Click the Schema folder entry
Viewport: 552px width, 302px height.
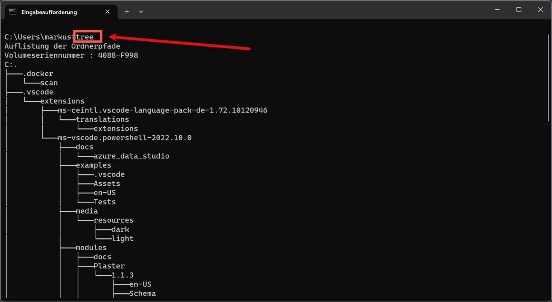142,293
